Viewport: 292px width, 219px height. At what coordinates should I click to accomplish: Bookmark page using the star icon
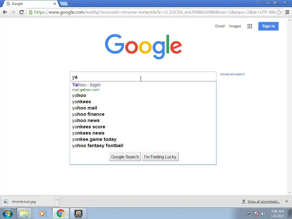[x=279, y=12]
